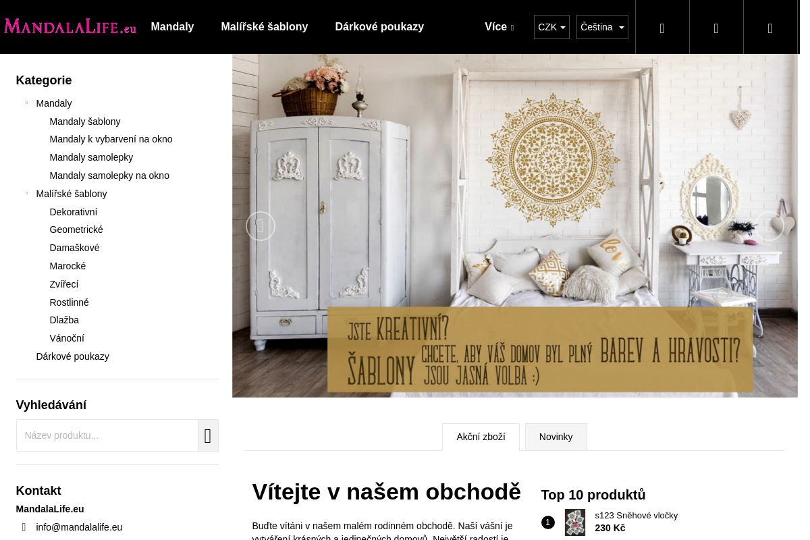Viewport: 810px width, 540px height.
Task: Open the Čeština language dropdown
Action: 602,27
